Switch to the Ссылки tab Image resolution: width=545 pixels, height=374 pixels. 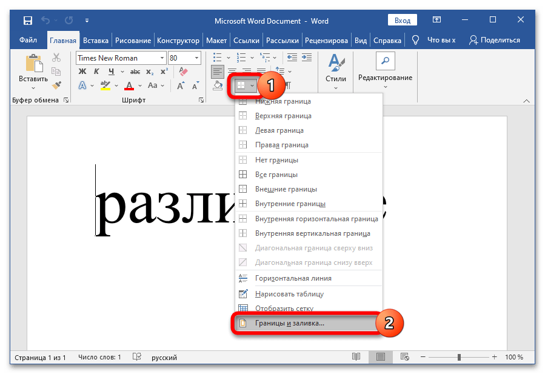(246, 41)
